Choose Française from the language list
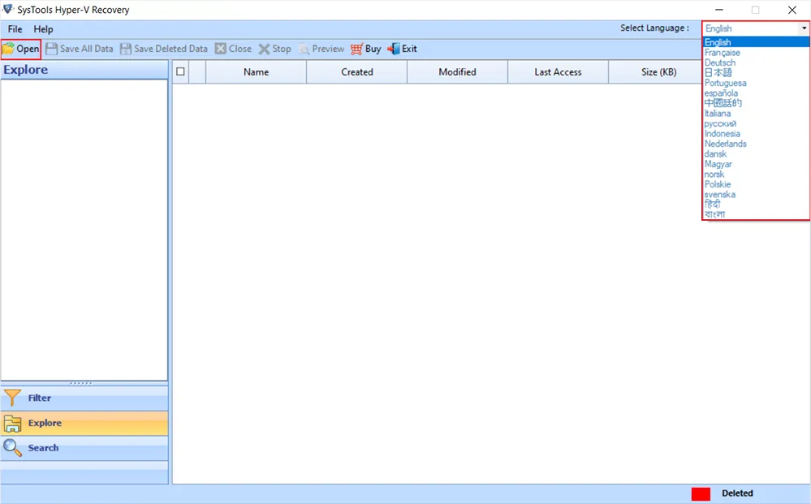The height and width of the screenshot is (504, 811). (x=722, y=53)
